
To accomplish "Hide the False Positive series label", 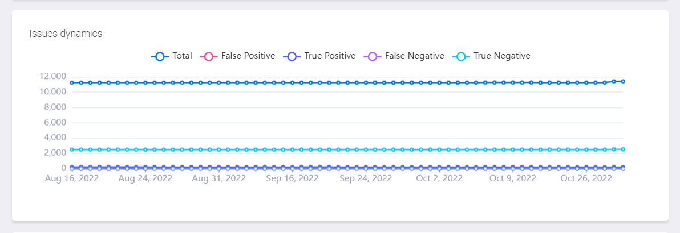I will (248, 56).
